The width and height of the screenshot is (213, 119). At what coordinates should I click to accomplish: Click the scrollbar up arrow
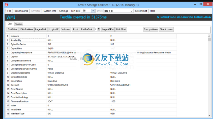(x=209, y=36)
